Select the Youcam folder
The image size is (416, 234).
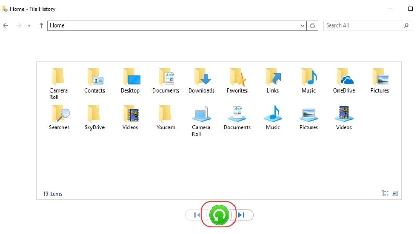[165, 118]
